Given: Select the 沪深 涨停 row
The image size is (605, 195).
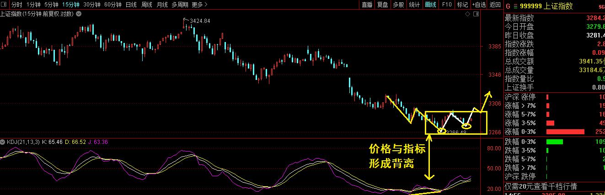Looking at the screenshot, I should click(x=554, y=97).
